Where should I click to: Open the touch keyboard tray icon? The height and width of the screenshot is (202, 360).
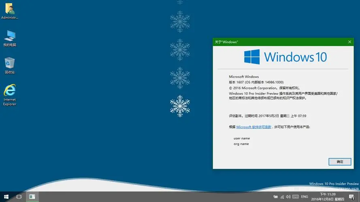coord(296,197)
